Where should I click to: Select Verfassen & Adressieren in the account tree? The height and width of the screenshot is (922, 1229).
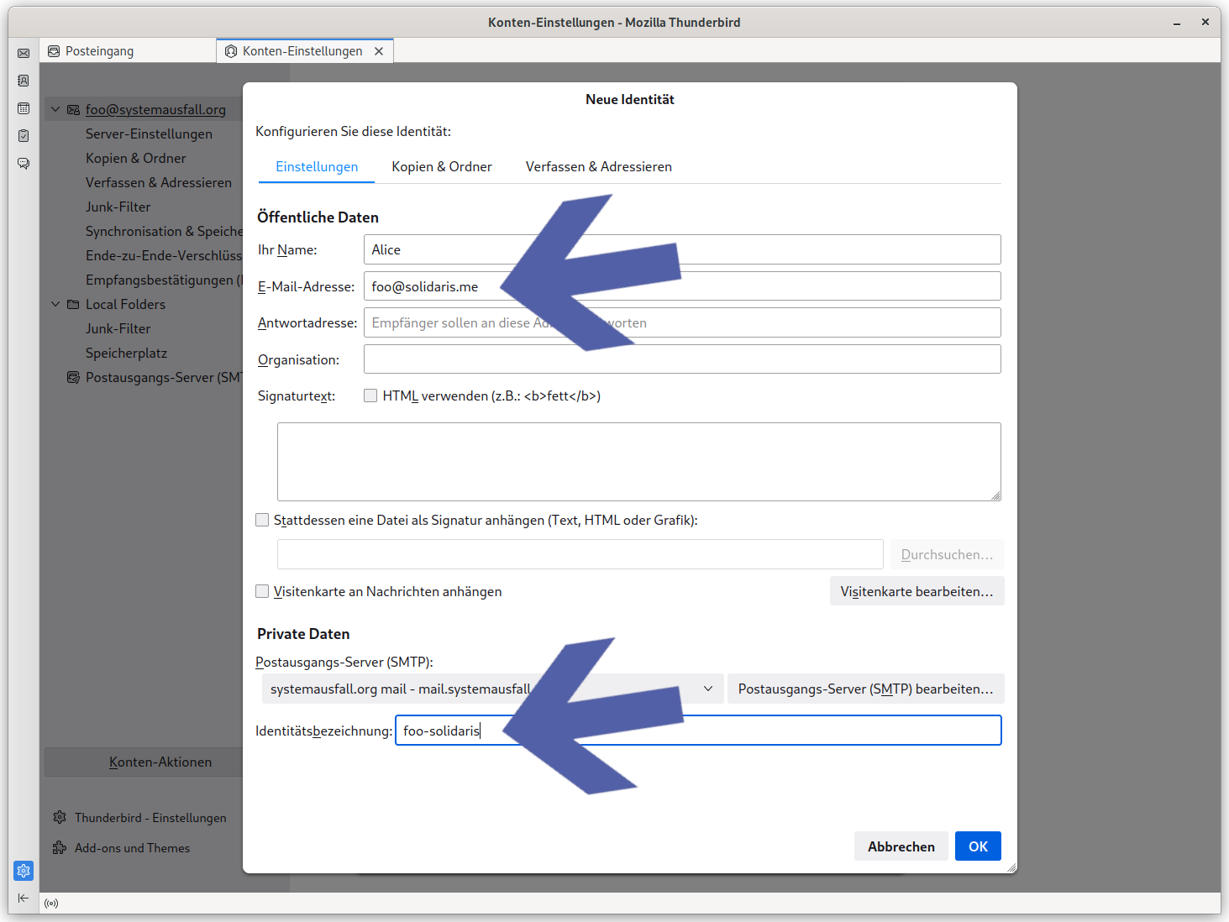pos(159,182)
